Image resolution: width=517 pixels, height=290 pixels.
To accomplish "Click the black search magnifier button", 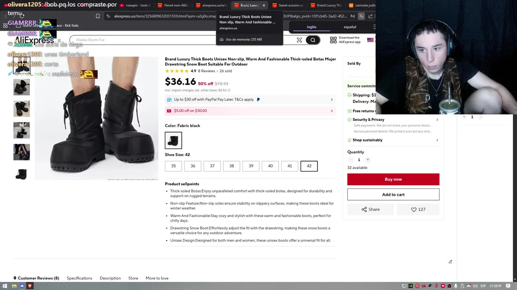I will [313, 40].
